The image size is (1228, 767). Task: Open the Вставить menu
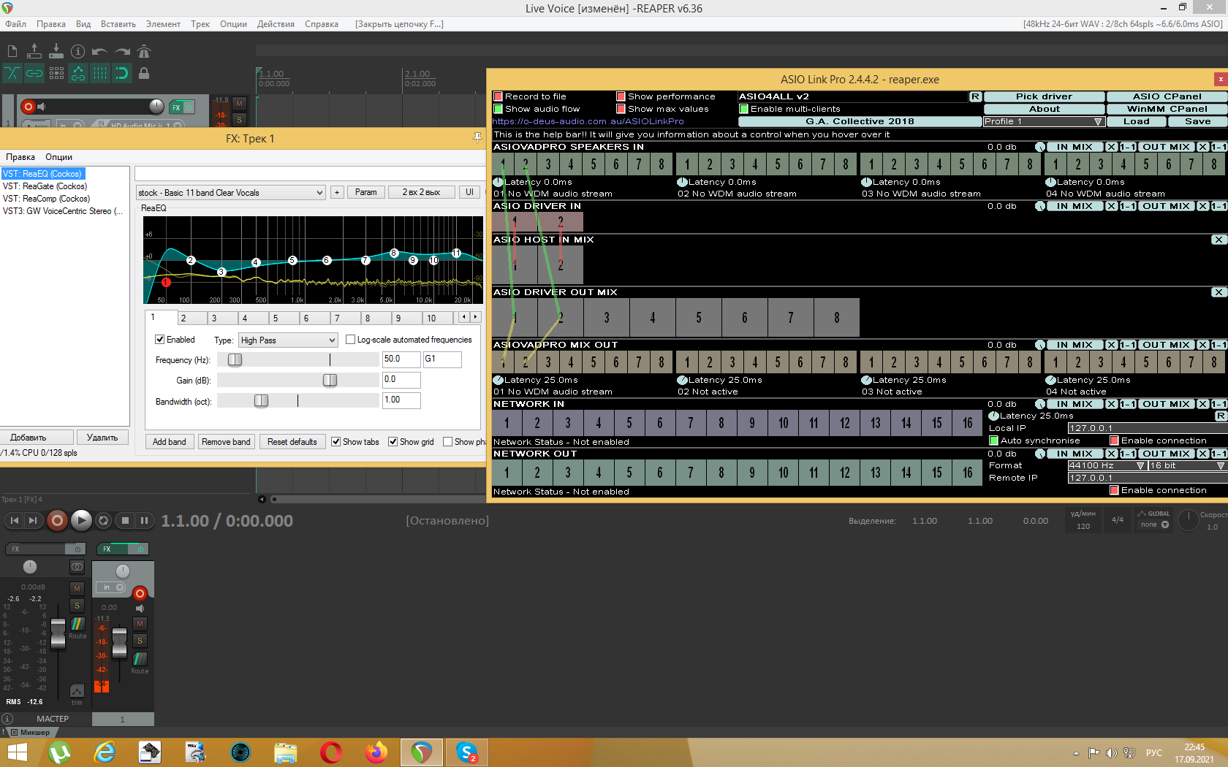coord(118,24)
